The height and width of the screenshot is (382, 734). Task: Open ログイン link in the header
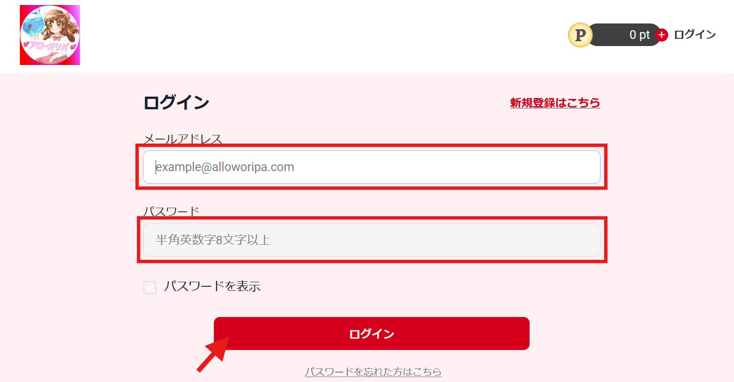pyautogui.click(x=695, y=35)
